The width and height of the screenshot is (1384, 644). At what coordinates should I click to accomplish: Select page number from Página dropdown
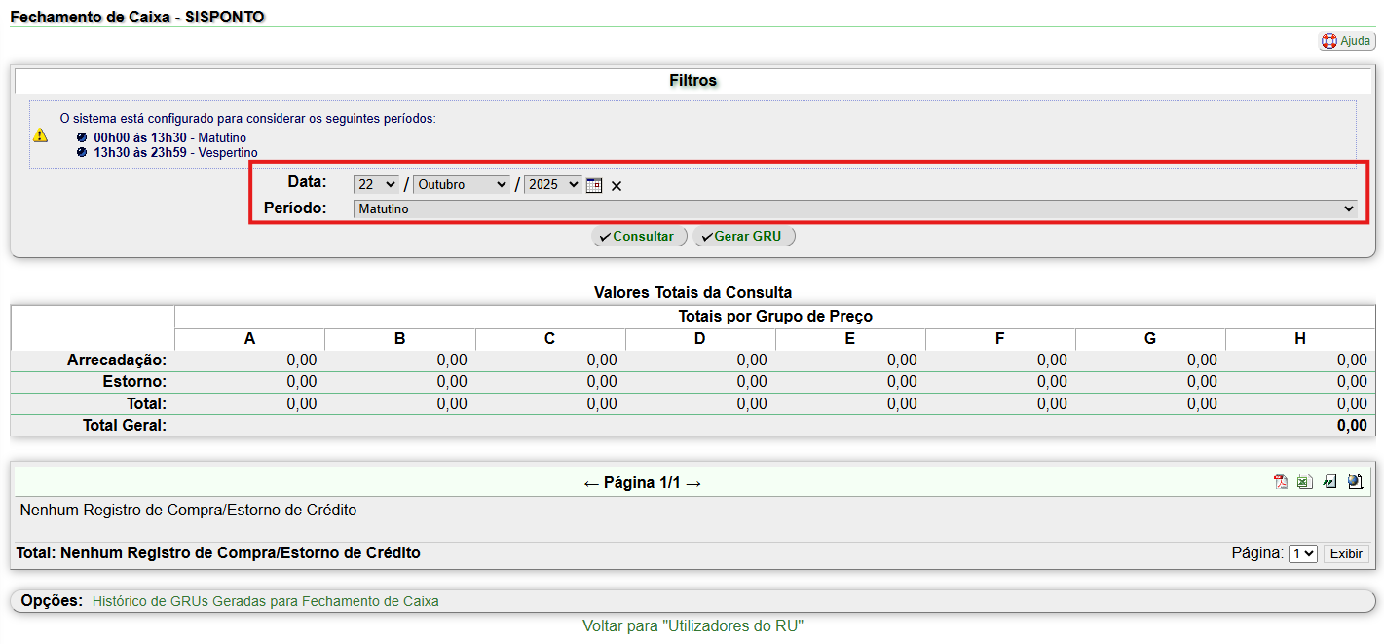[1302, 553]
